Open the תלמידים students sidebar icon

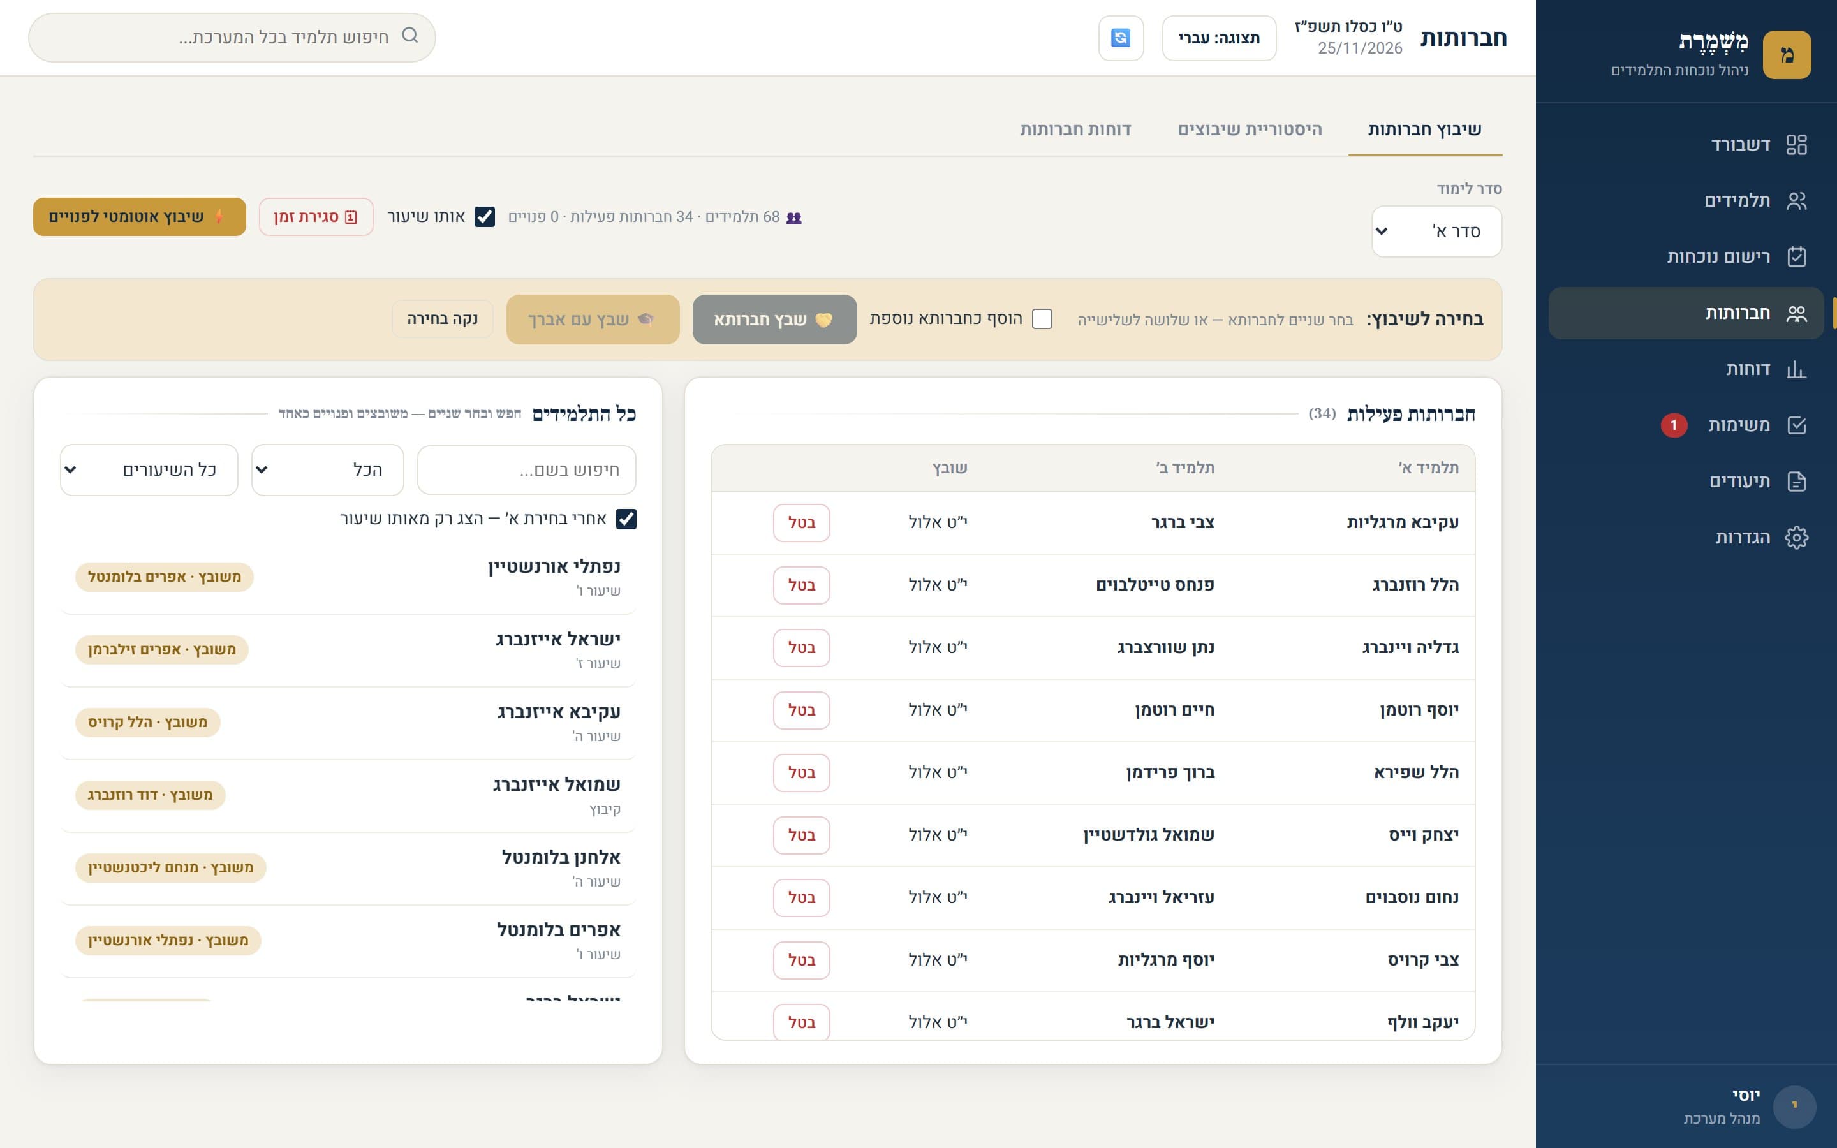coord(1796,200)
